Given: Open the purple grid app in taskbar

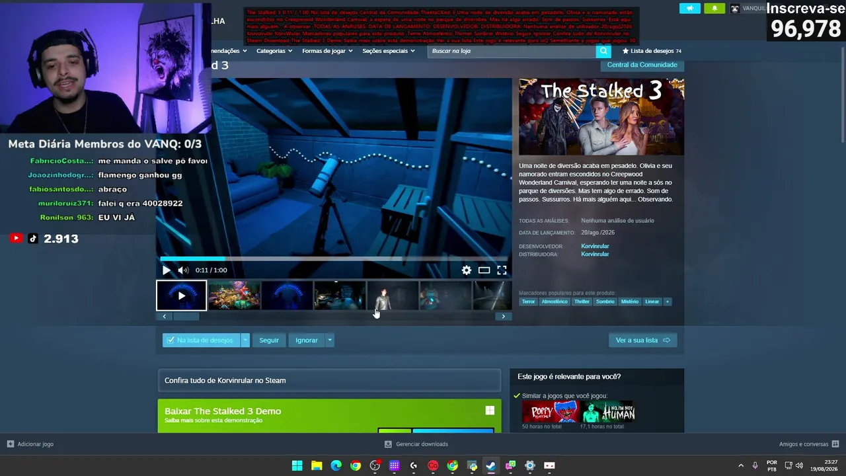Looking at the screenshot, I should point(395,465).
